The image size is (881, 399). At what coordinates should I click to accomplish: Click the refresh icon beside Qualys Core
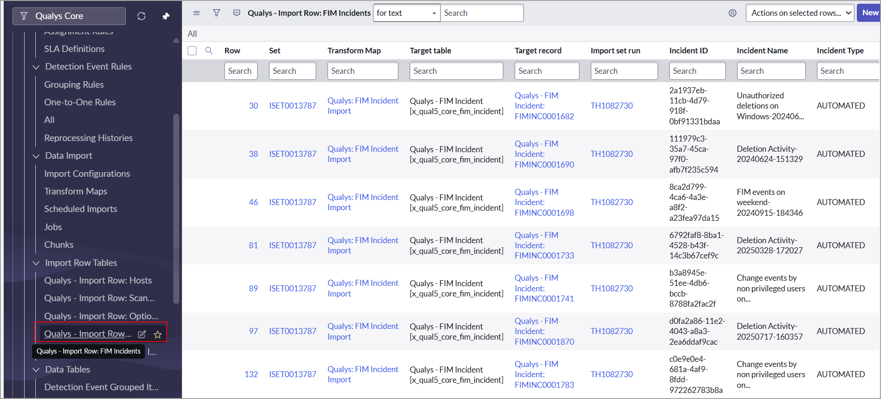coord(142,16)
